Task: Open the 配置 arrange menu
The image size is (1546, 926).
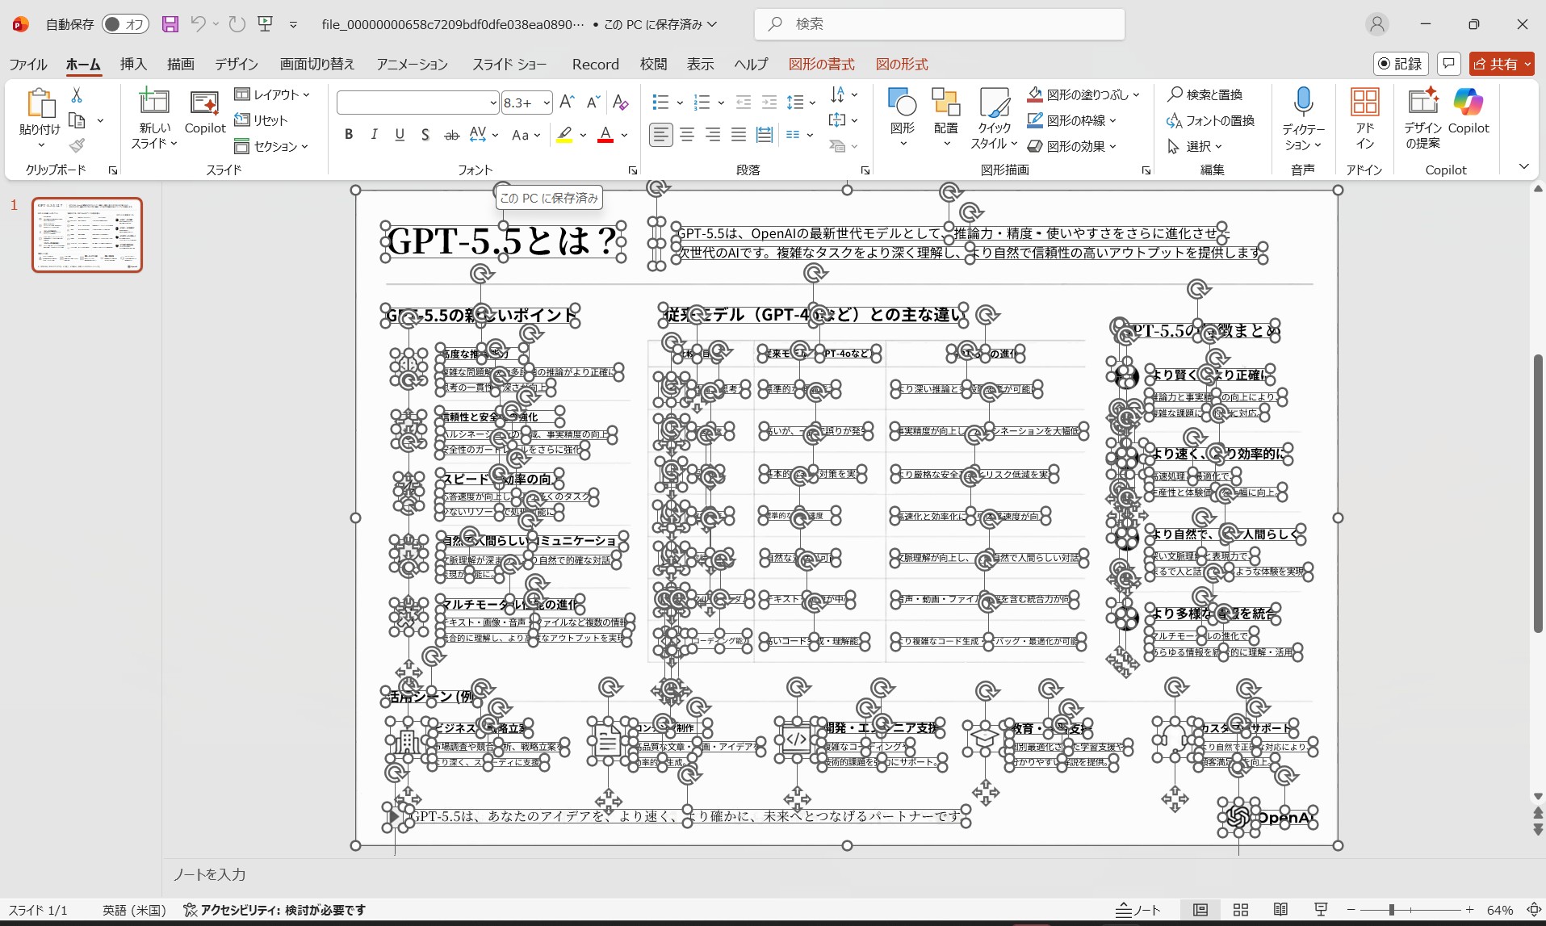Action: (x=945, y=117)
